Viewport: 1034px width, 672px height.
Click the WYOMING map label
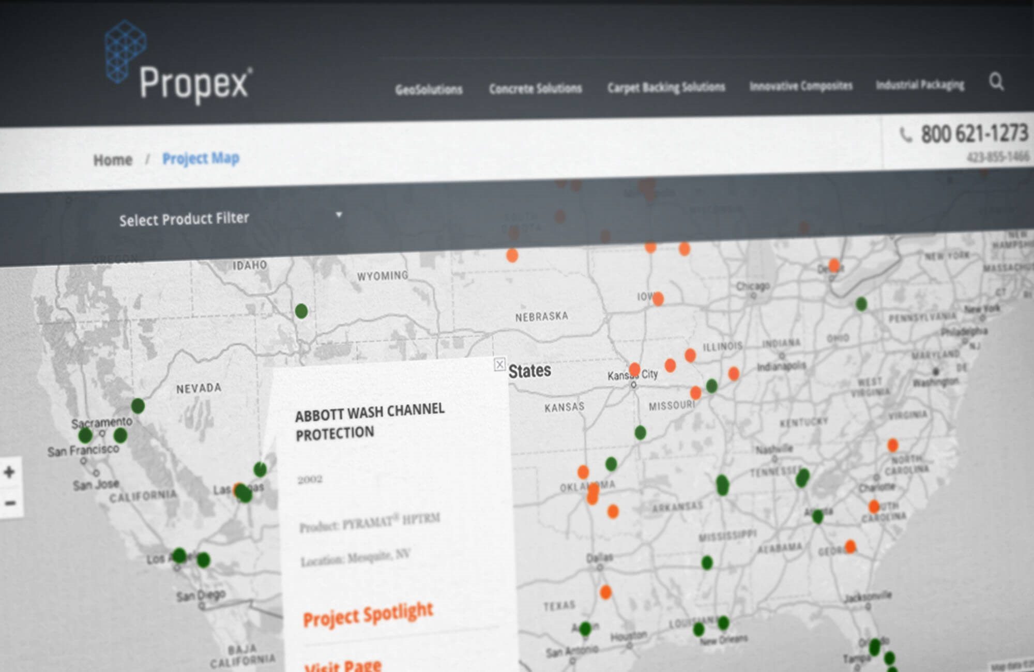(383, 276)
